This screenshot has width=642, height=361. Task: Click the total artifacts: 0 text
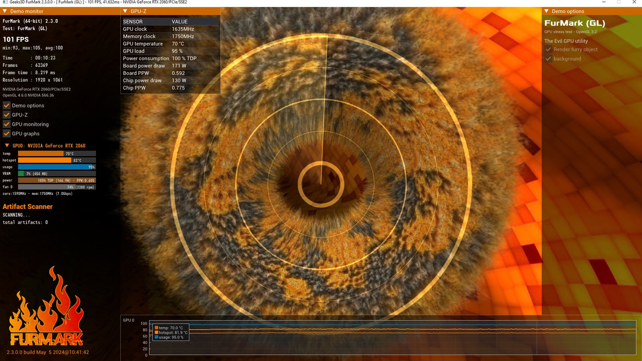click(x=25, y=222)
